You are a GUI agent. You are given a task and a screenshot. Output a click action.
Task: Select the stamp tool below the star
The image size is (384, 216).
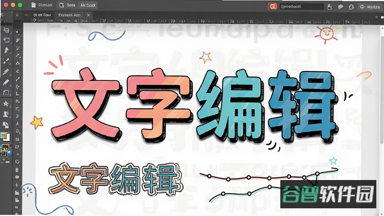(6, 114)
